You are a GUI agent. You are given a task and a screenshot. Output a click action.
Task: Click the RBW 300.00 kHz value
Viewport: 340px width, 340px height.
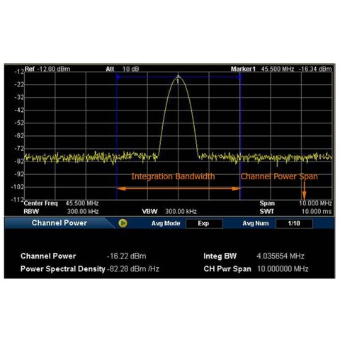[83, 211]
